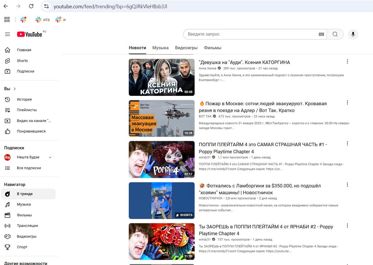
Task: Open 'Фоткались с Ламборгини за $350.000' title
Action: click(260, 189)
